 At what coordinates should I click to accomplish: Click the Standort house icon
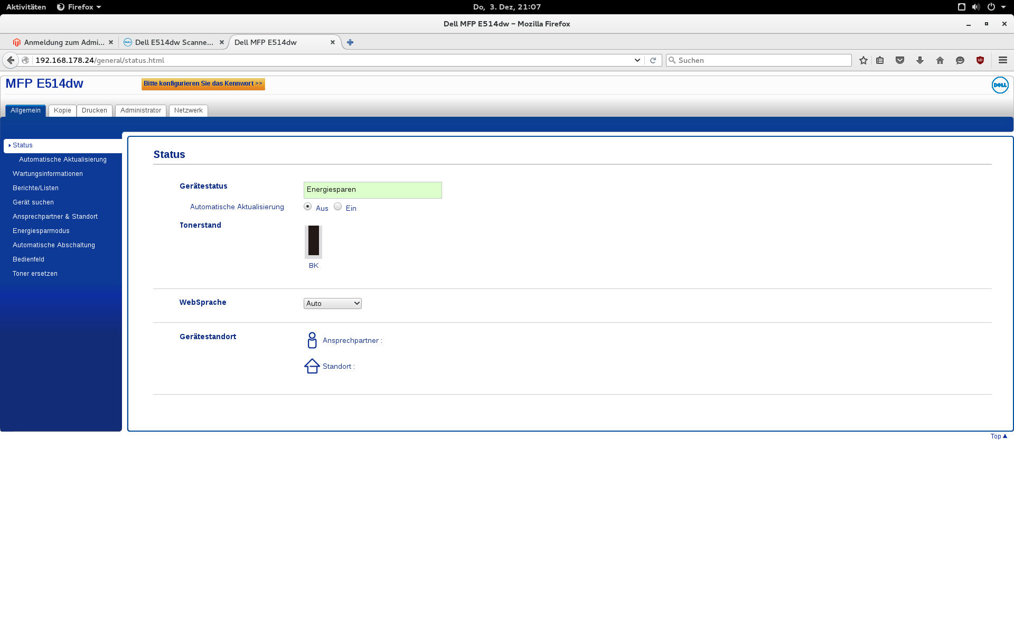(x=312, y=366)
